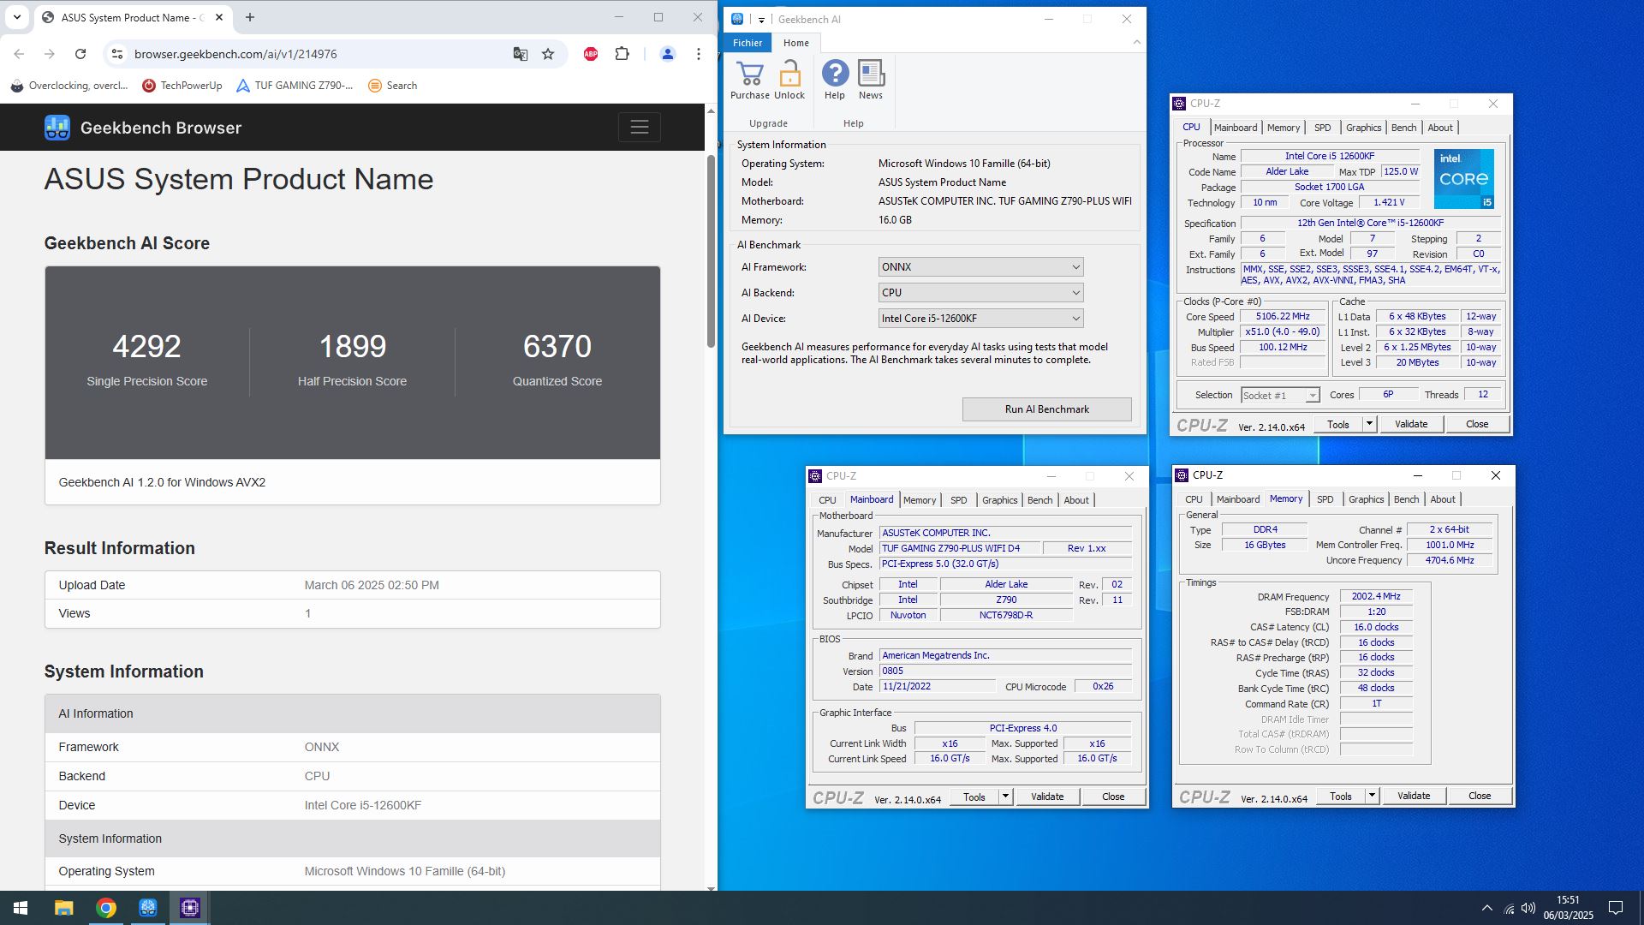Click Close button in CPU-Z Memory window
The height and width of the screenshot is (925, 1644).
1480,796
